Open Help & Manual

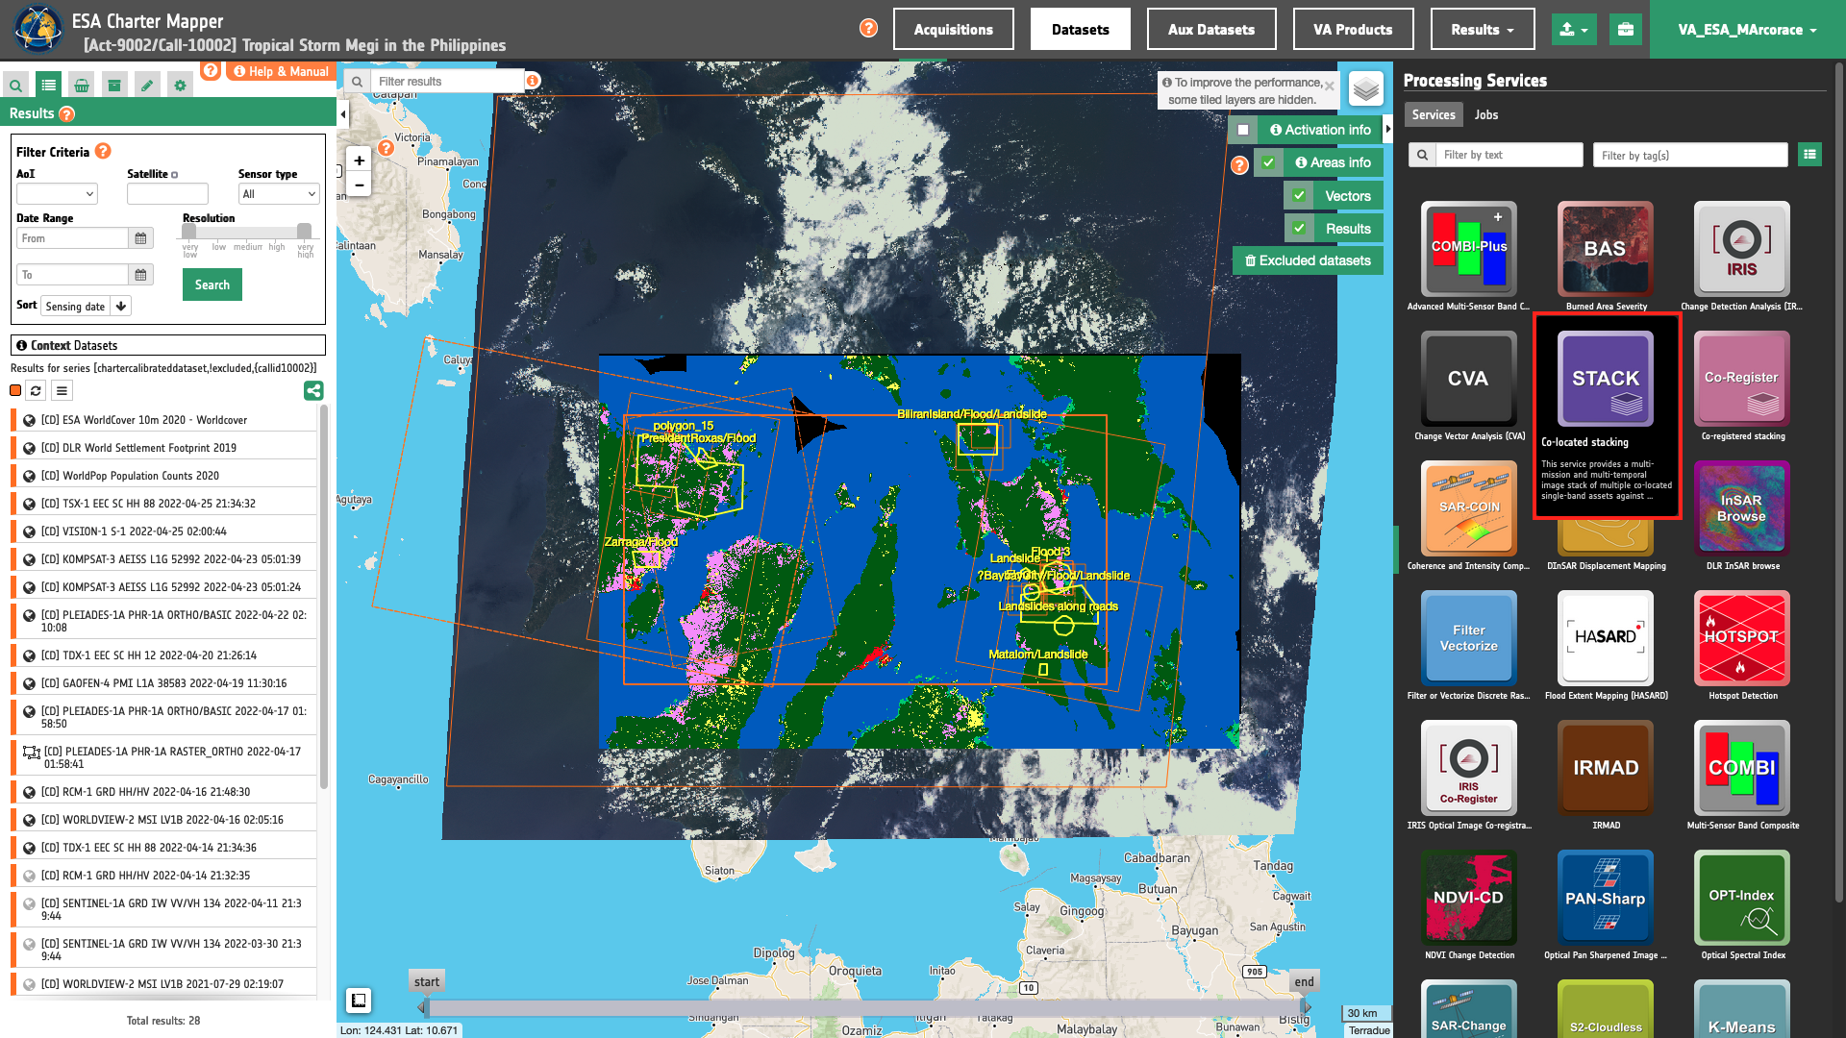(x=281, y=71)
